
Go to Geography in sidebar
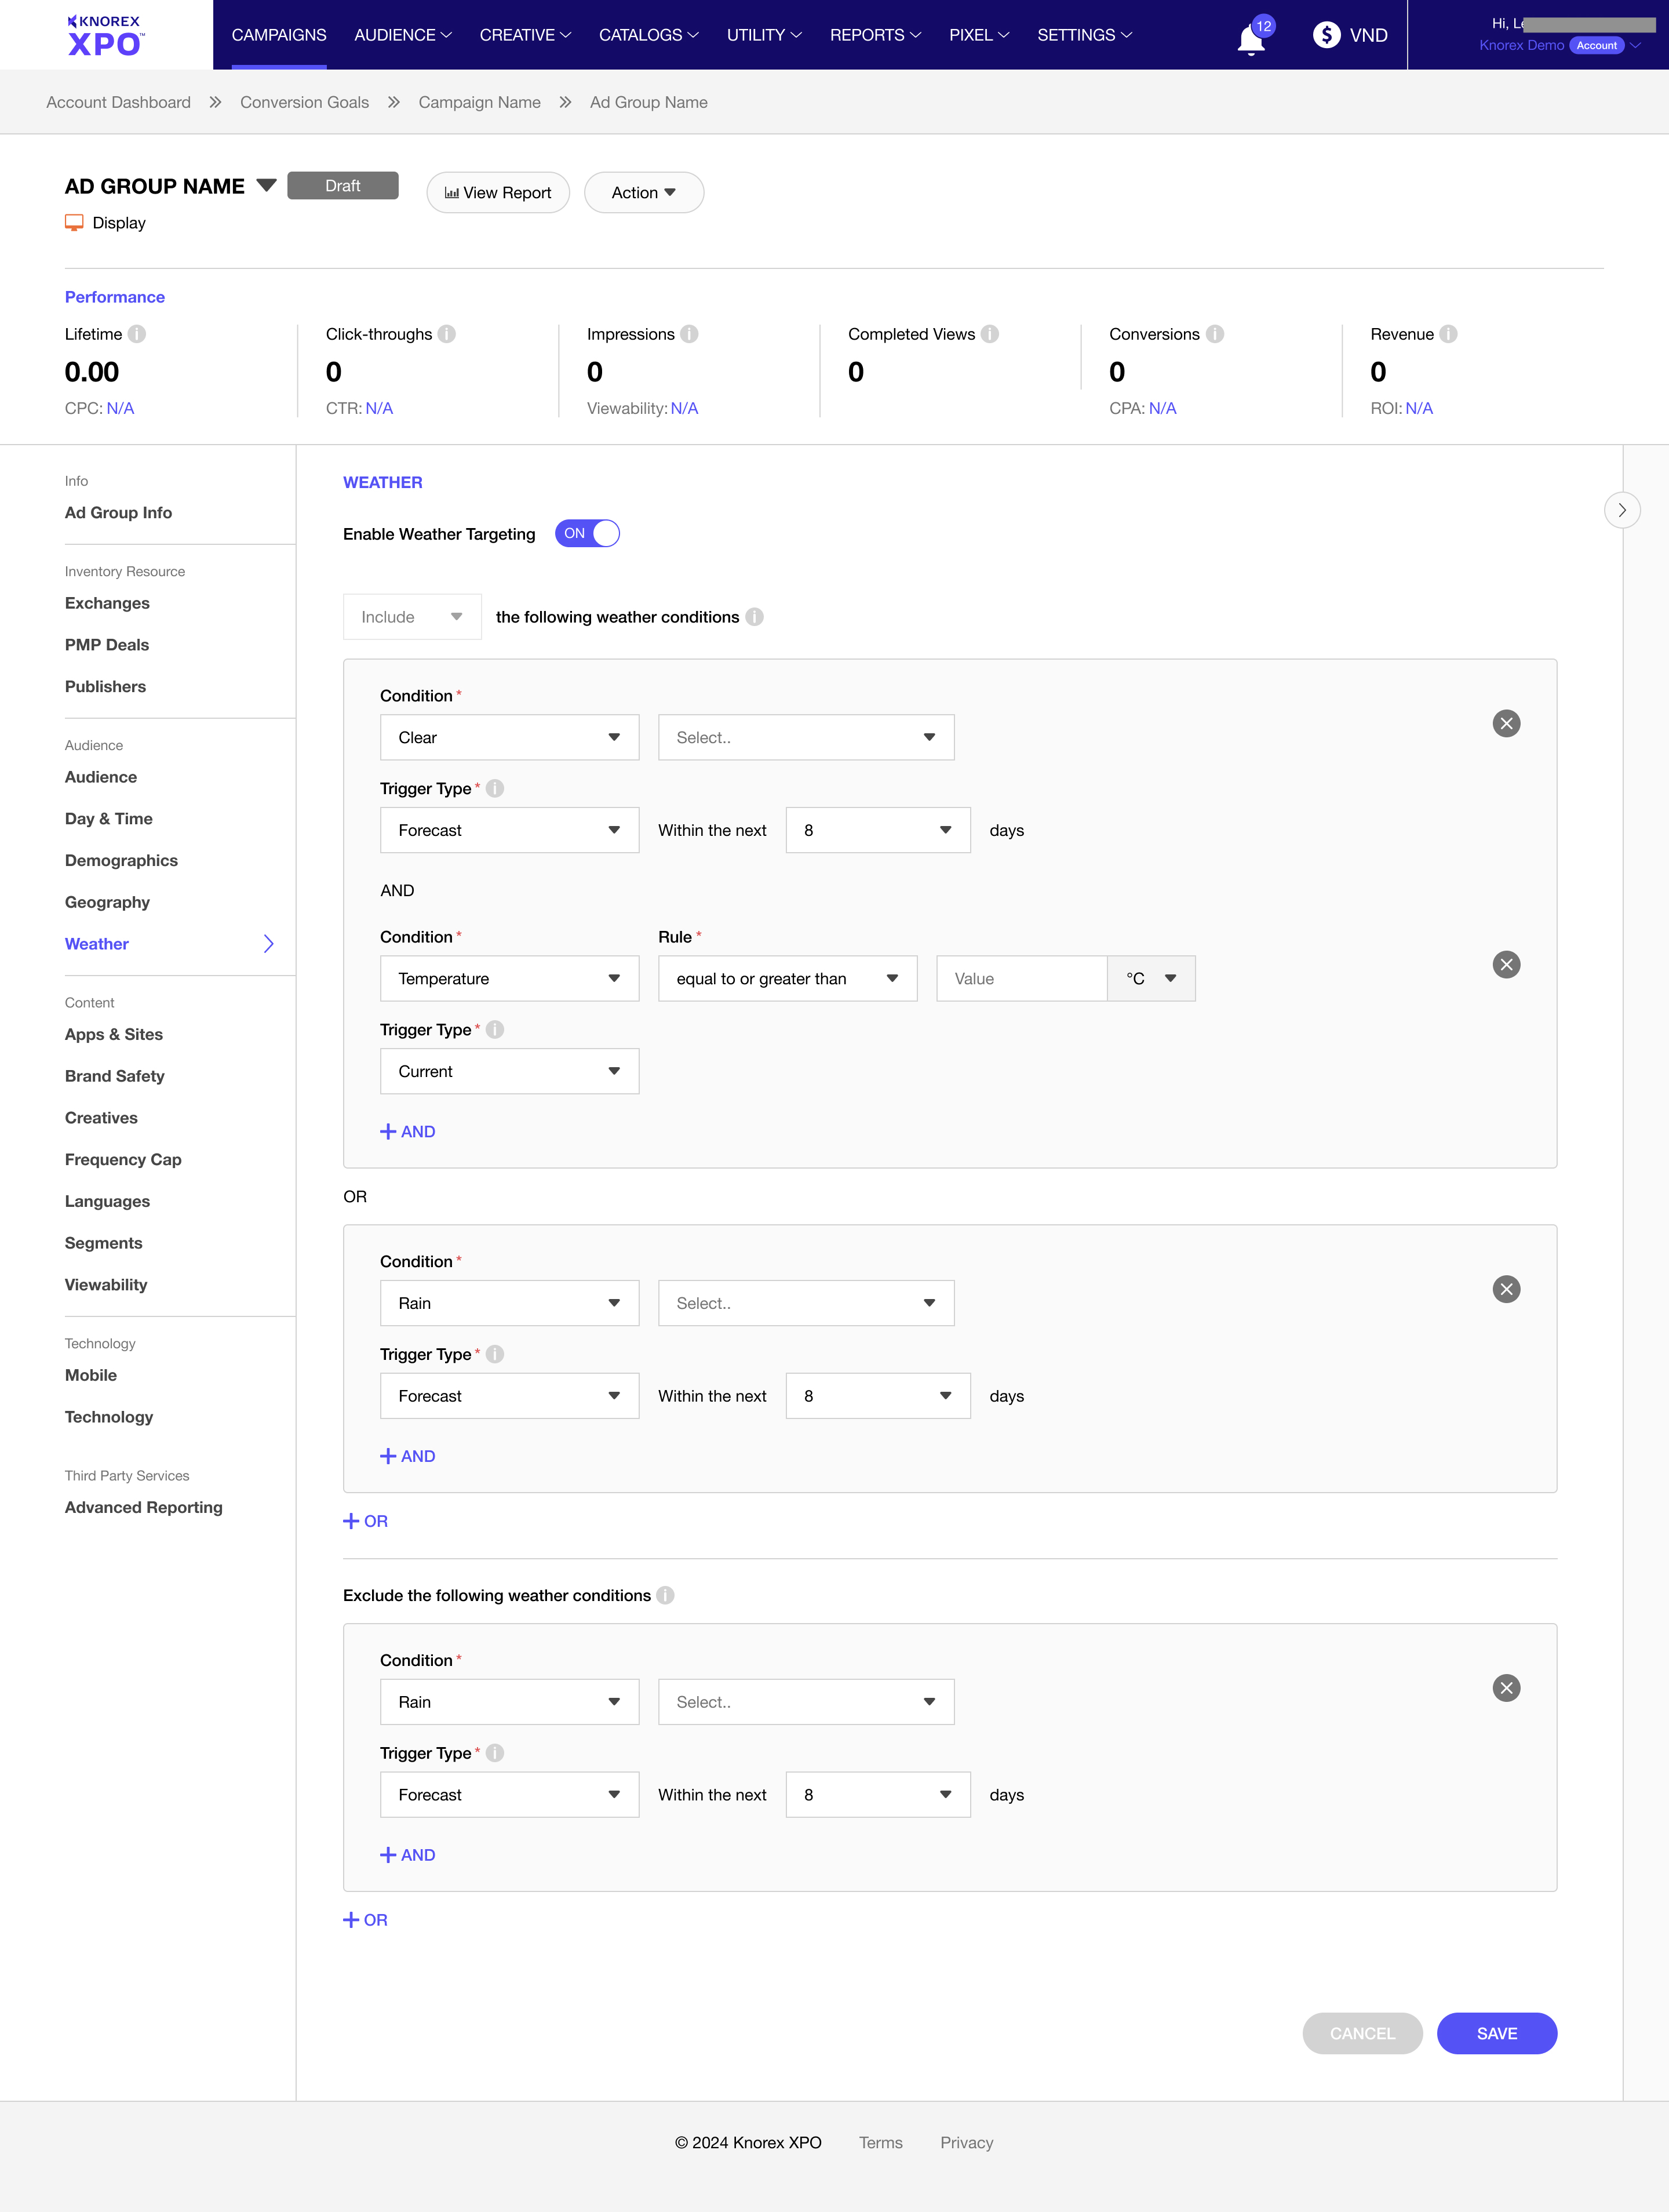pyautogui.click(x=107, y=902)
